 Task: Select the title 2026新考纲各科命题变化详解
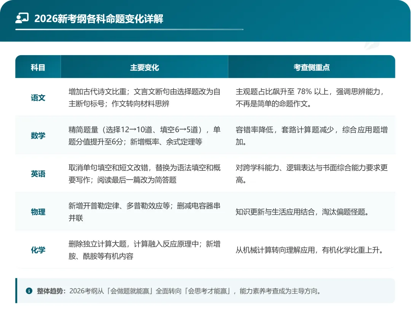tap(99, 19)
